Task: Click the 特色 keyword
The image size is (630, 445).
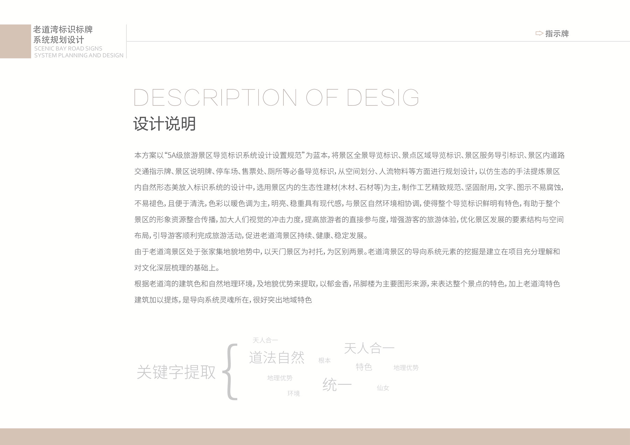Action: point(364,367)
